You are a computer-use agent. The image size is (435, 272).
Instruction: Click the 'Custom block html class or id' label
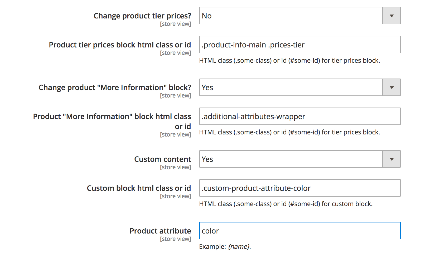tap(139, 188)
